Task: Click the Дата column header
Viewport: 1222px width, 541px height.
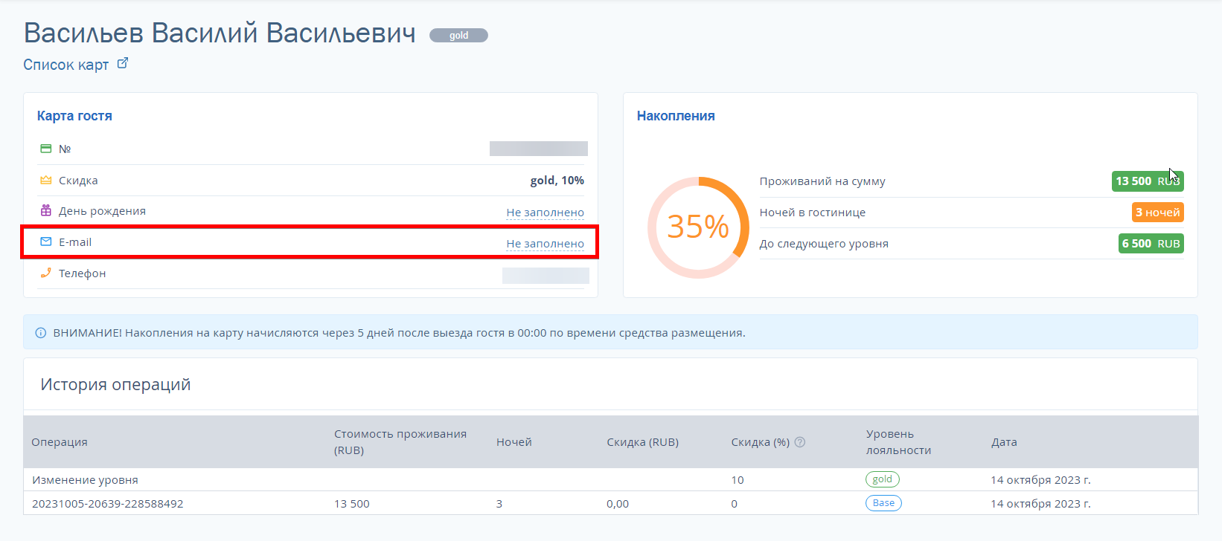Action: pyautogui.click(x=1004, y=442)
